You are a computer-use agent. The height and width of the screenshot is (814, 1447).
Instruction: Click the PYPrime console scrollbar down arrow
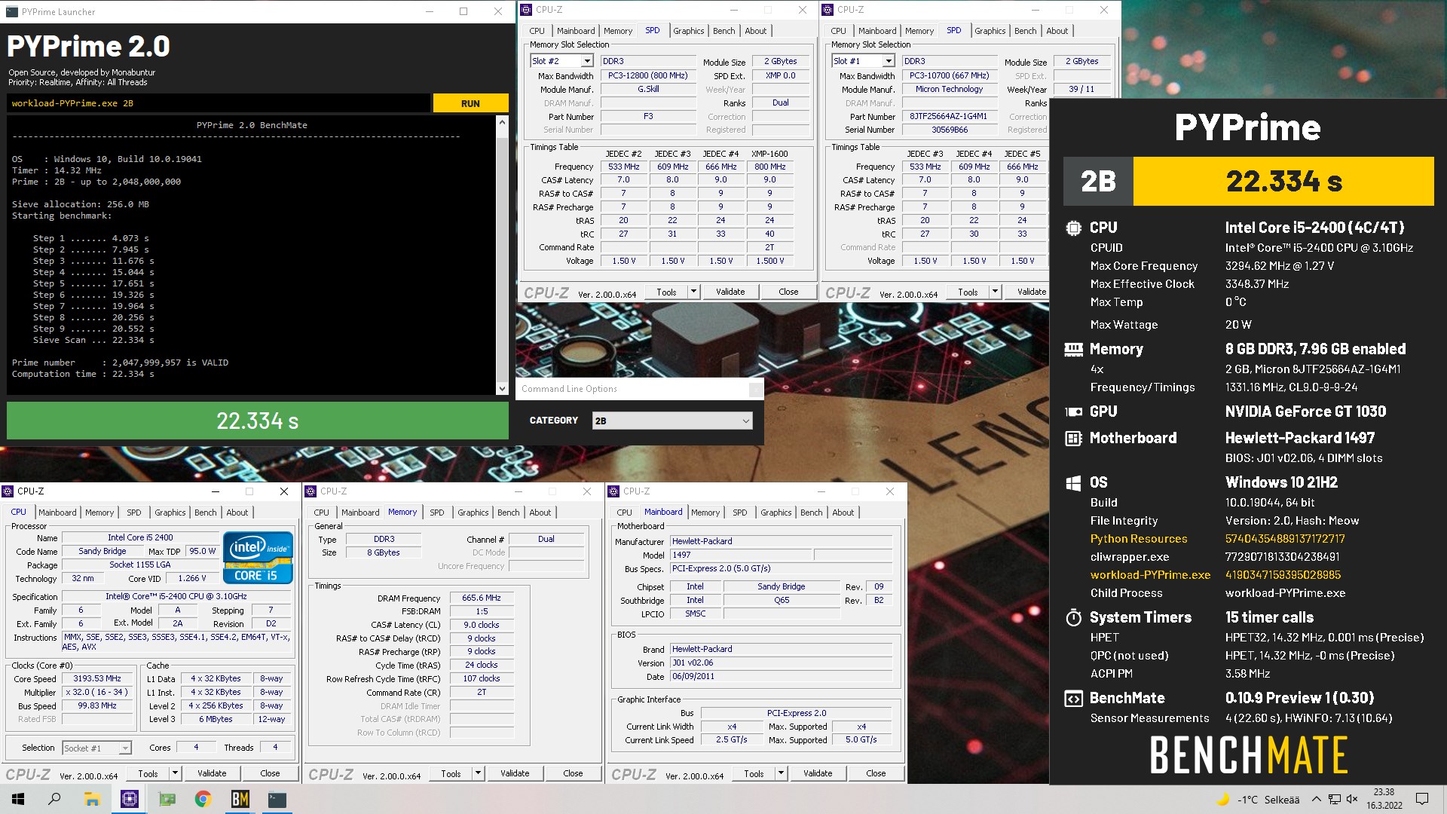[502, 389]
